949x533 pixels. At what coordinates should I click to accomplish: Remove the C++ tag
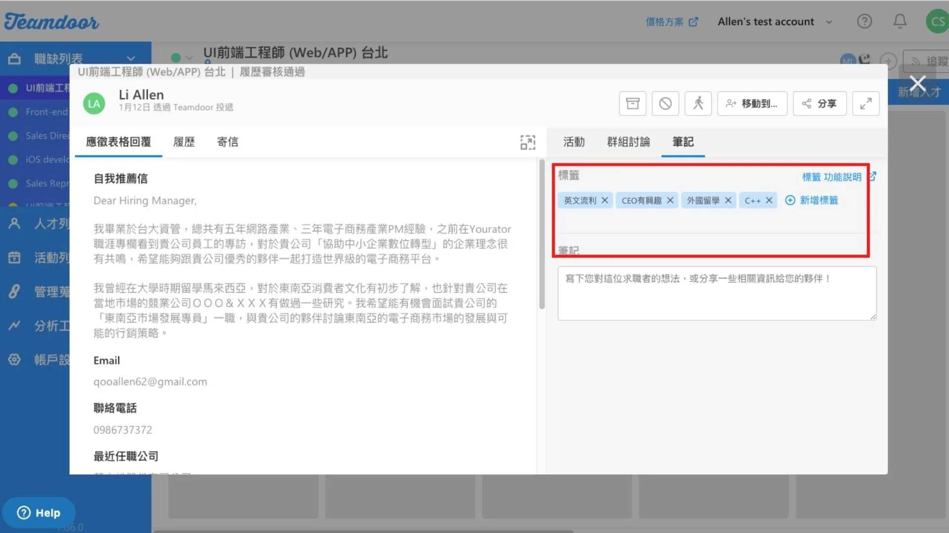(769, 200)
